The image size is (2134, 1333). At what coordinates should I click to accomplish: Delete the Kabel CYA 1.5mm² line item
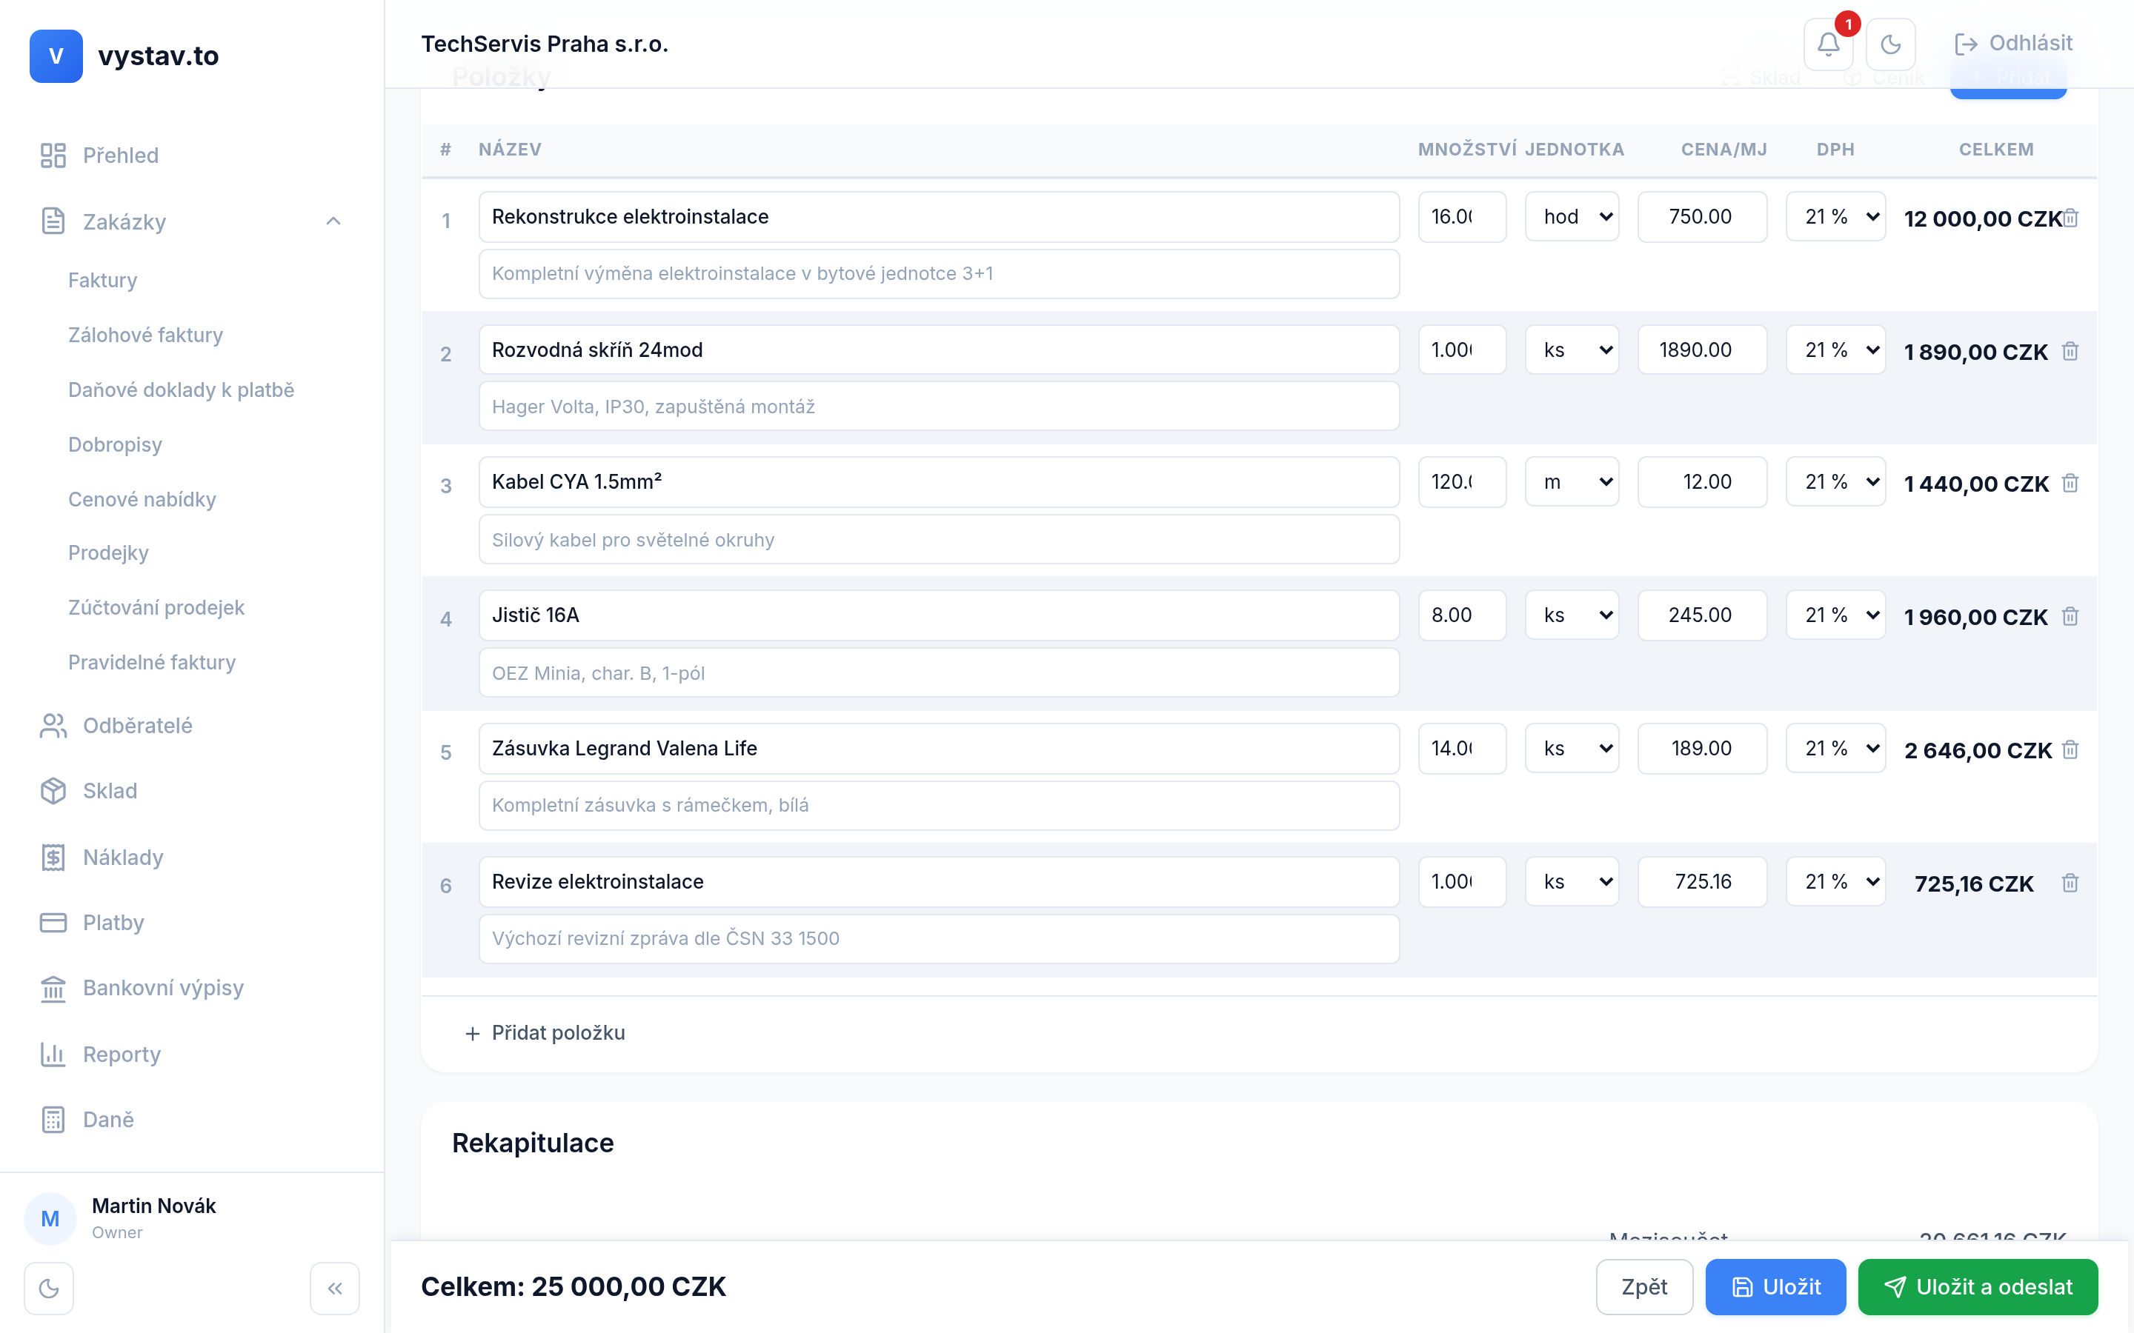coord(2070,483)
